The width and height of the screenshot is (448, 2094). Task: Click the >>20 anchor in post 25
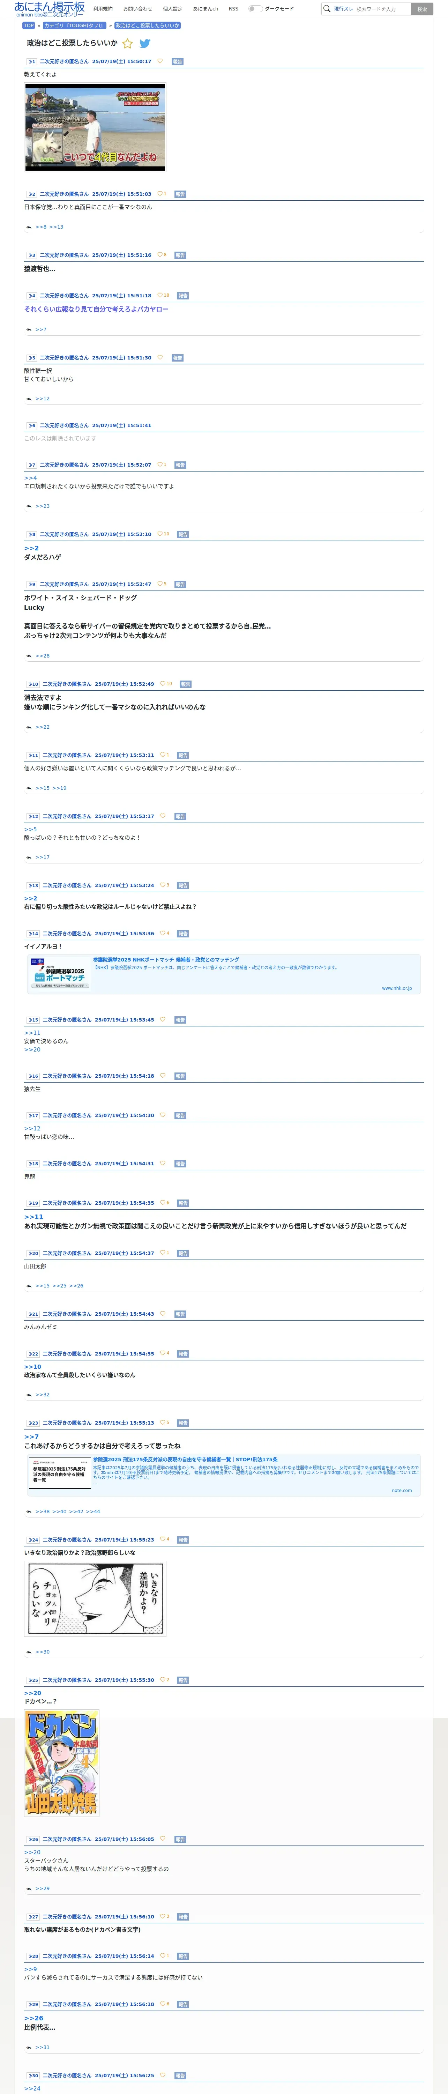[x=32, y=1693]
